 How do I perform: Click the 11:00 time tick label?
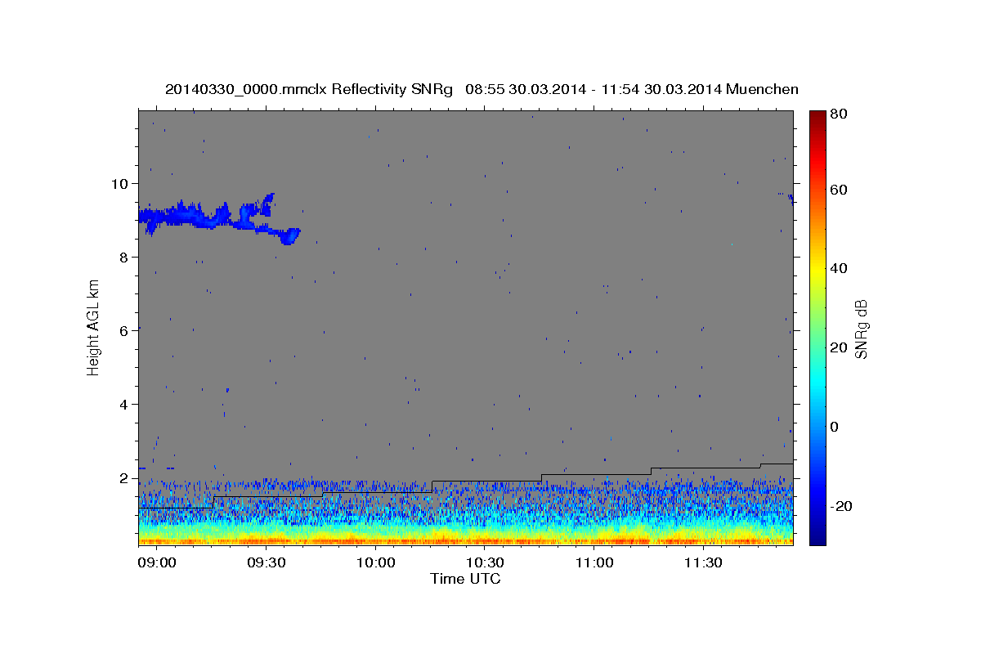(x=594, y=563)
